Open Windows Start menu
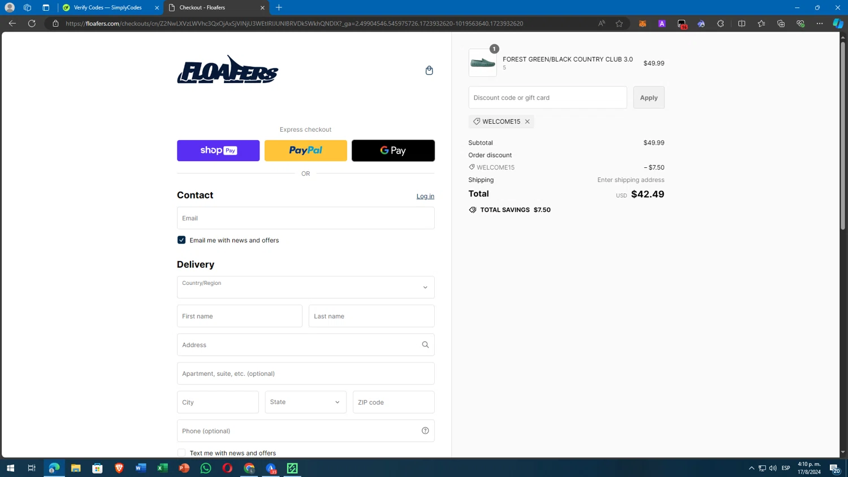Image resolution: width=848 pixels, height=477 pixels. (10, 468)
